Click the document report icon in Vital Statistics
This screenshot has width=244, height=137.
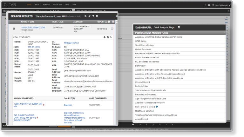click(x=108, y=37)
